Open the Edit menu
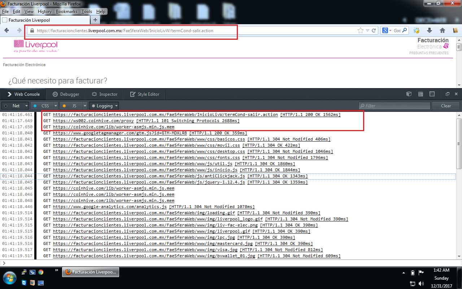 tap(16, 12)
